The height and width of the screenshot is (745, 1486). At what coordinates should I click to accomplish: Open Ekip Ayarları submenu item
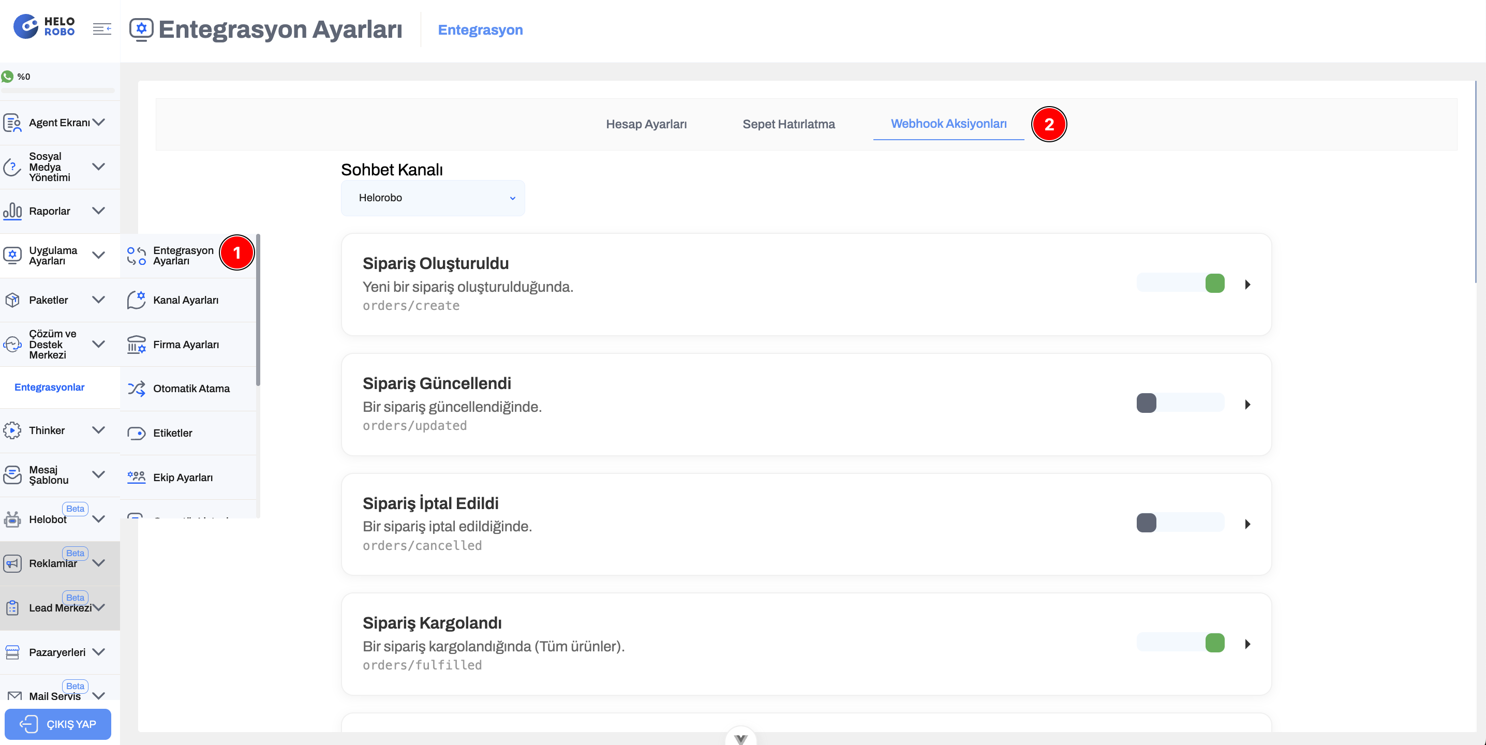tap(188, 478)
